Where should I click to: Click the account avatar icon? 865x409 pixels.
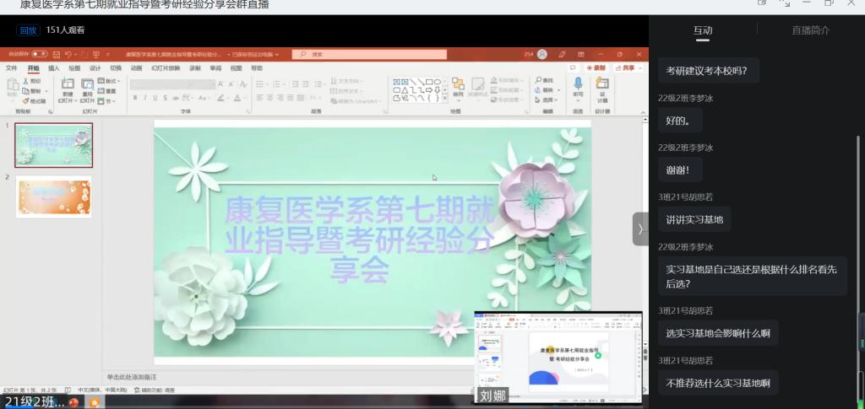542,55
